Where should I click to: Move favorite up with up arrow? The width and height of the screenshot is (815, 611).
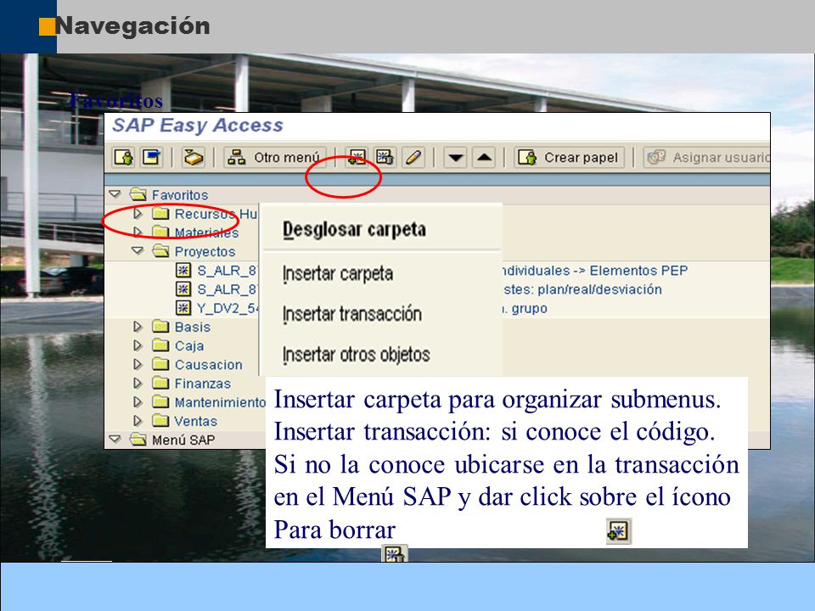click(x=484, y=157)
